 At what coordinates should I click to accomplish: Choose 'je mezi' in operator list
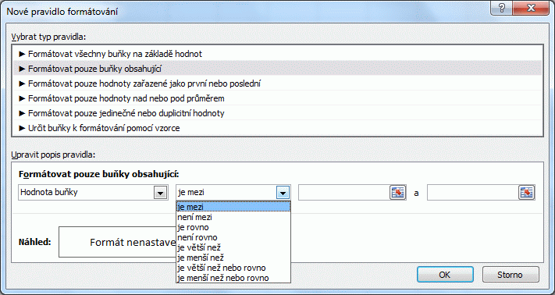click(x=233, y=207)
